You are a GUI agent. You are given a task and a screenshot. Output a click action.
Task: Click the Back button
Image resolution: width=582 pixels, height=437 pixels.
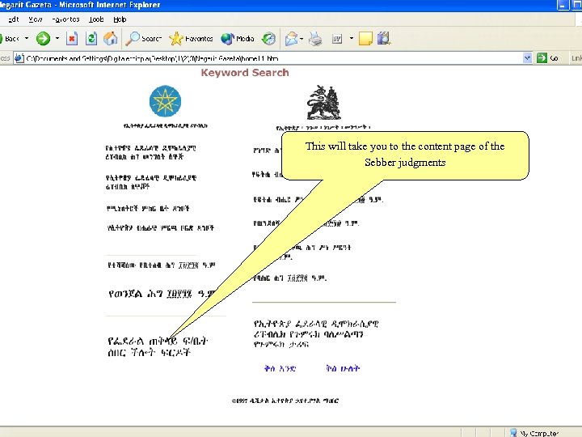(x=10, y=38)
